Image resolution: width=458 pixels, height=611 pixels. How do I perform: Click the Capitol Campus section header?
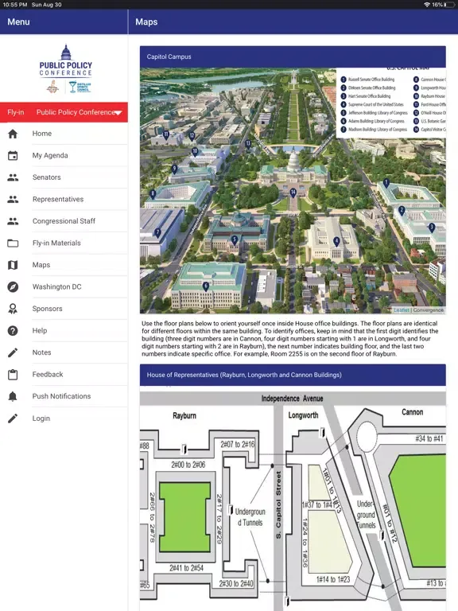point(293,57)
